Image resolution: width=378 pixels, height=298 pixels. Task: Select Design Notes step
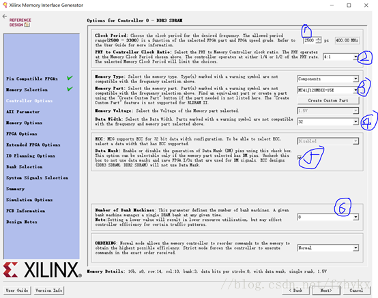point(22,222)
